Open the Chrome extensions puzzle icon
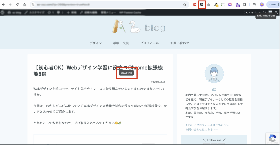The image size is (280, 145). (x=244, y=4)
